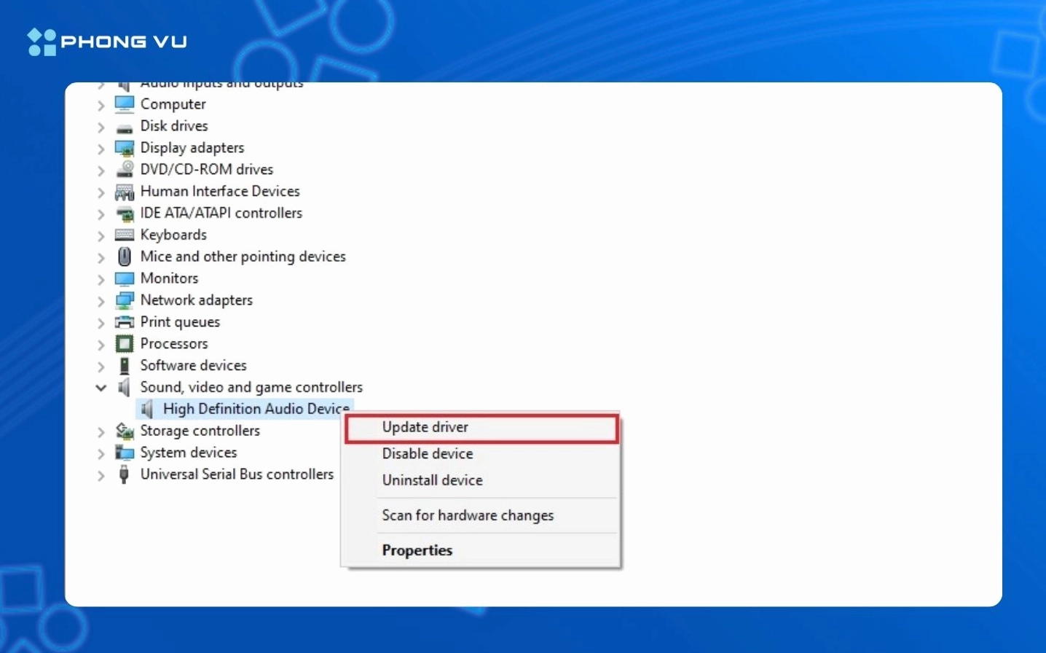
Task: Click the Network adapters icon
Action: [x=125, y=300]
